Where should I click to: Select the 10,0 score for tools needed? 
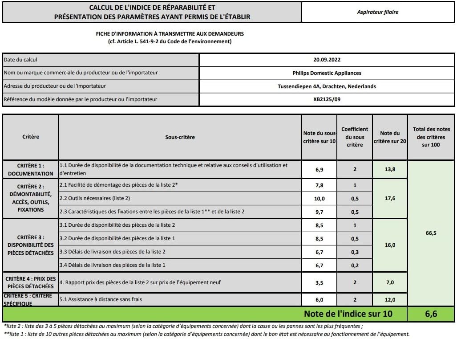pyautogui.click(x=319, y=199)
